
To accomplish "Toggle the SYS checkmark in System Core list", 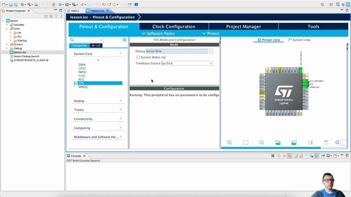I will point(76,83).
